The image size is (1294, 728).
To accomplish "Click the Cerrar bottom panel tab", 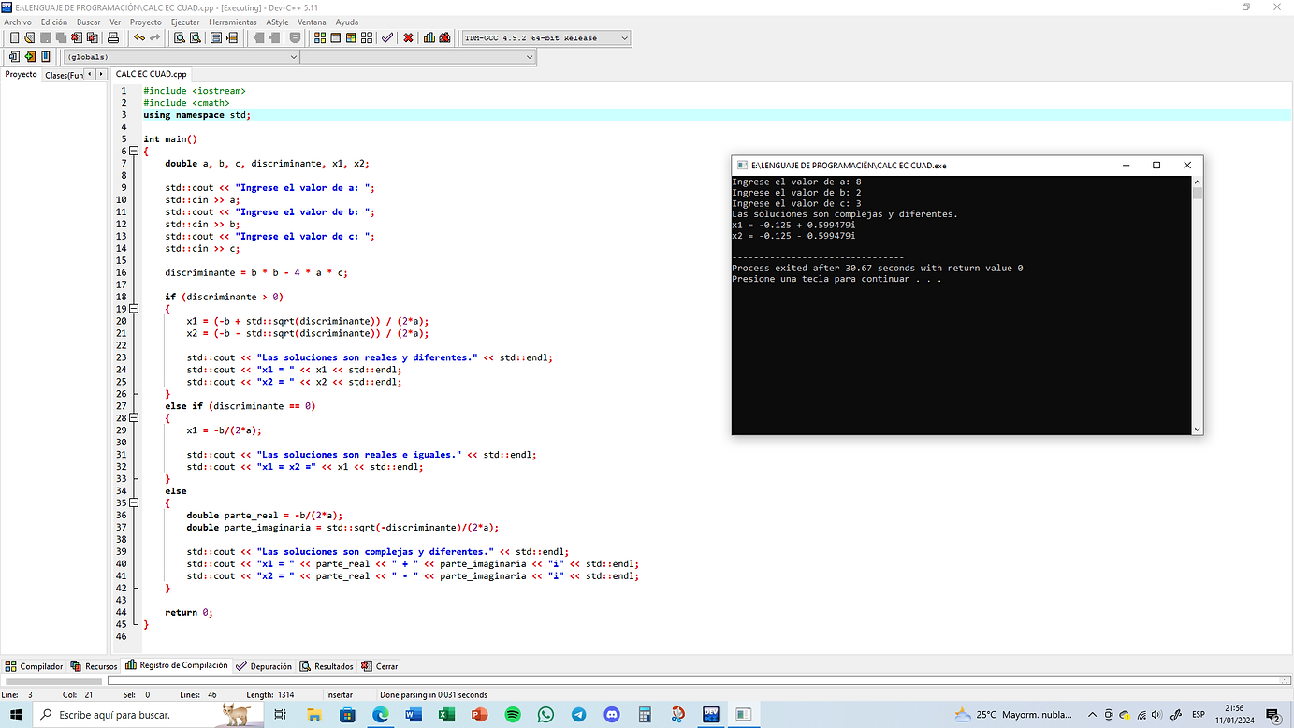I will pyautogui.click(x=380, y=666).
